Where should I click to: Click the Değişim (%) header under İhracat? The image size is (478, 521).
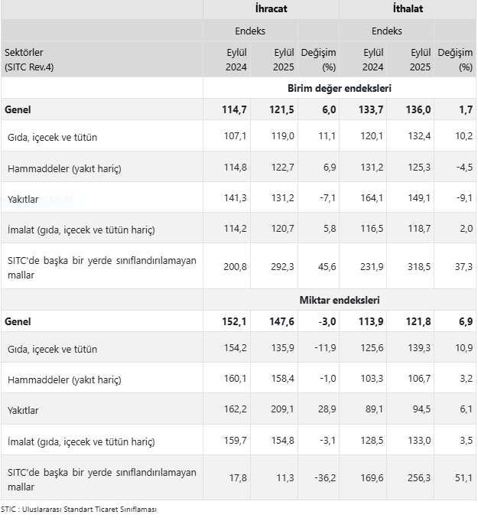click(318, 60)
